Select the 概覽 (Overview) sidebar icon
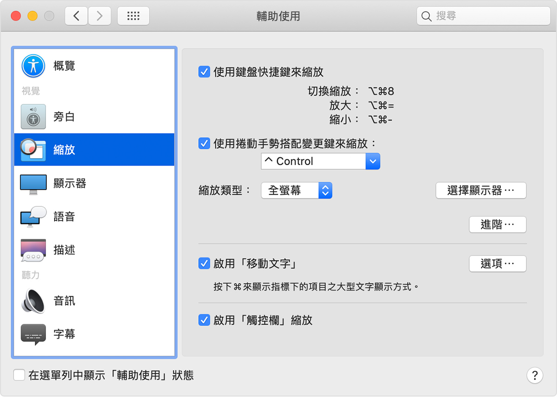This screenshot has height=397, width=557. click(x=32, y=65)
